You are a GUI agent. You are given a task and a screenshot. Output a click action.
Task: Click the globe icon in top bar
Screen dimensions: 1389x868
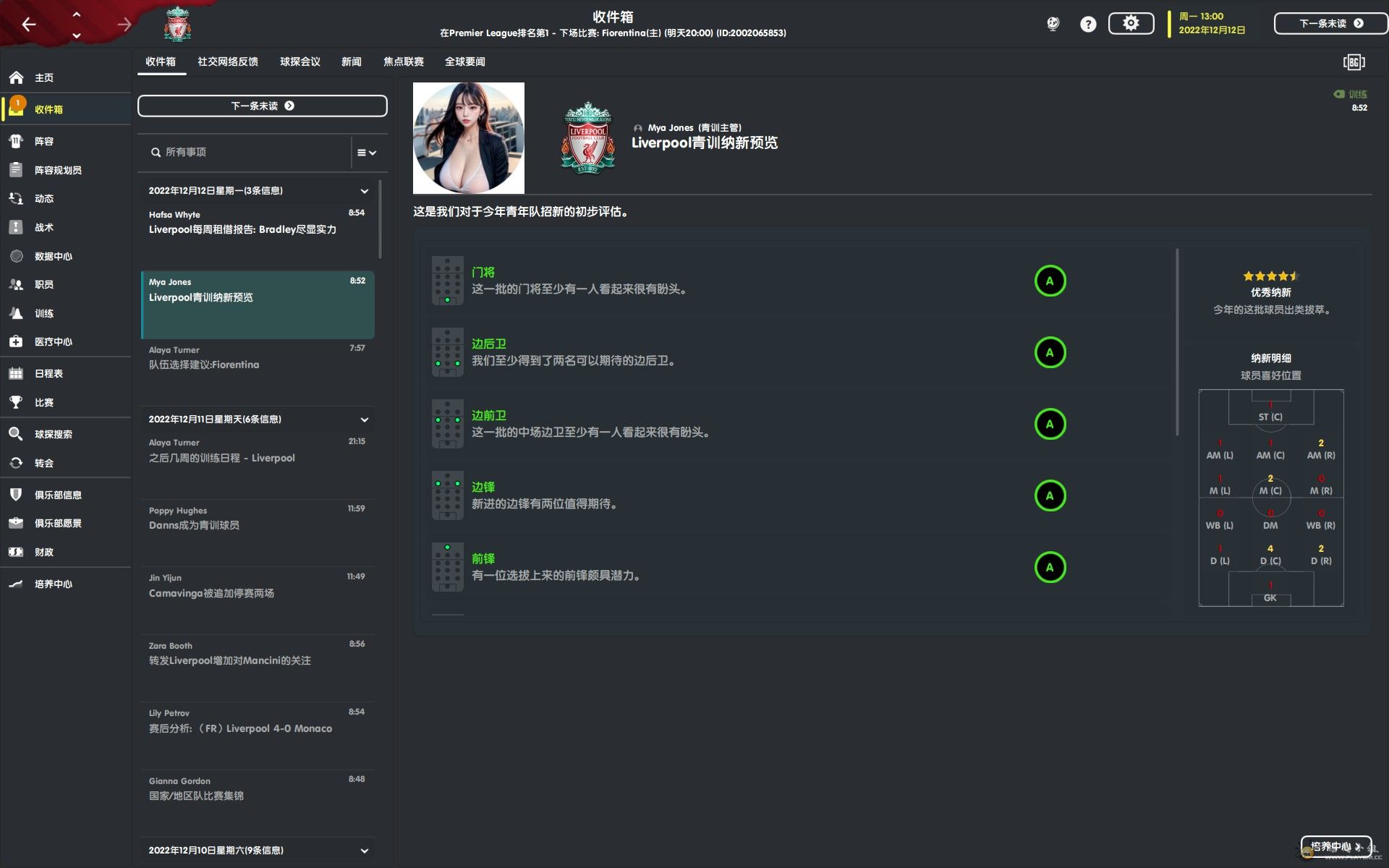(1053, 24)
